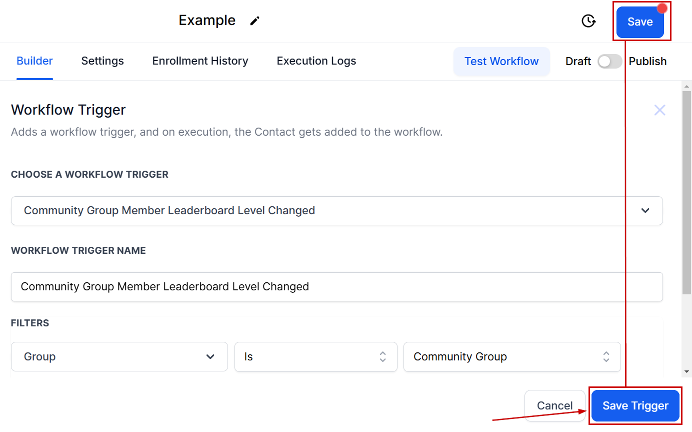Screen dimensions: 692x432
Task: Click the scrollbar up arrow
Action: (686, 87)
